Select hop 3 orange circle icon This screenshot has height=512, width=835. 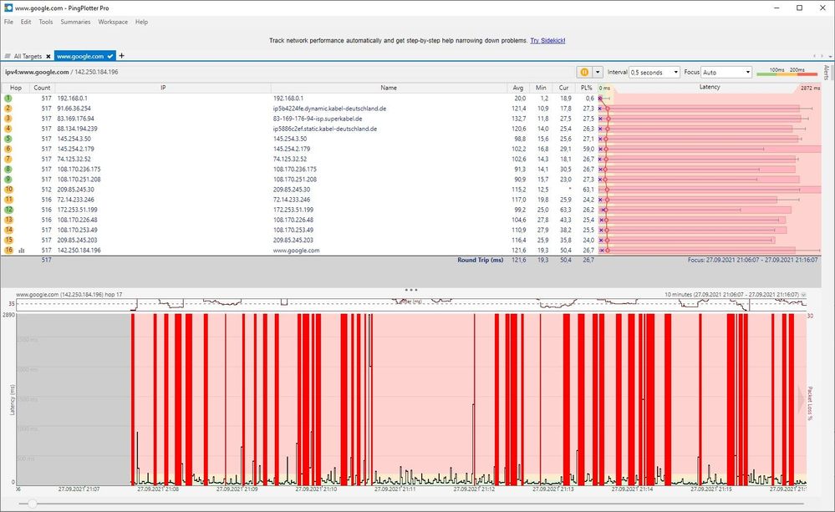(8, 119)
